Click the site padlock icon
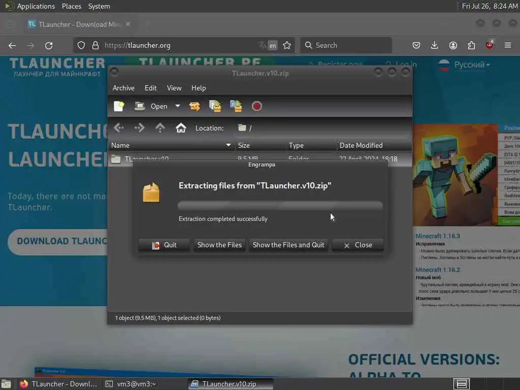This screenshot has width=520, height=390. pyautogui.click(x=95, y=45)
